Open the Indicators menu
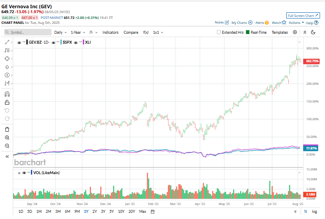 (111, 33)
